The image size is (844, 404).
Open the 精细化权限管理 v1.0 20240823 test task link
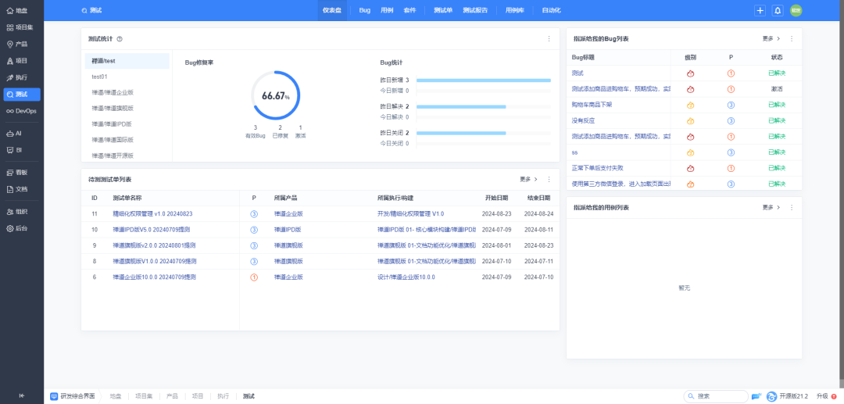tap(152, 213)
